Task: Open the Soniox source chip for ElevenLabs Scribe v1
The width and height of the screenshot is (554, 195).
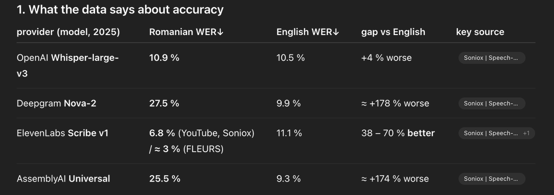Action: coord(490,133)
